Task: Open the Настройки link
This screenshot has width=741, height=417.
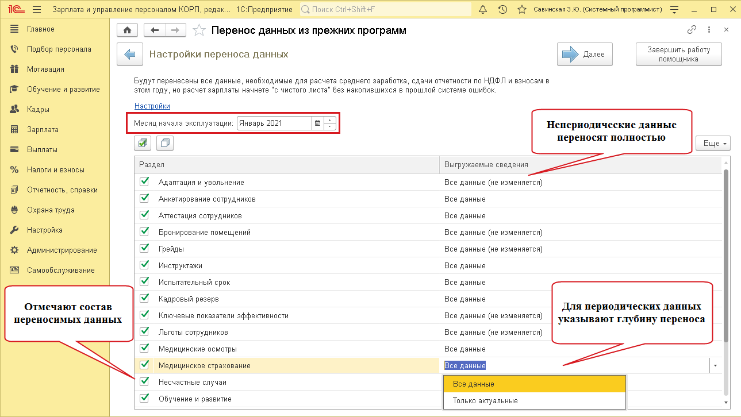Action: point(152,106)
